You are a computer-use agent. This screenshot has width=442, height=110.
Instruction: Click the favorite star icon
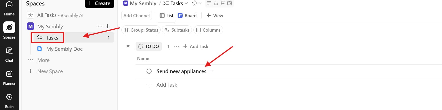[x=194, y=3]
